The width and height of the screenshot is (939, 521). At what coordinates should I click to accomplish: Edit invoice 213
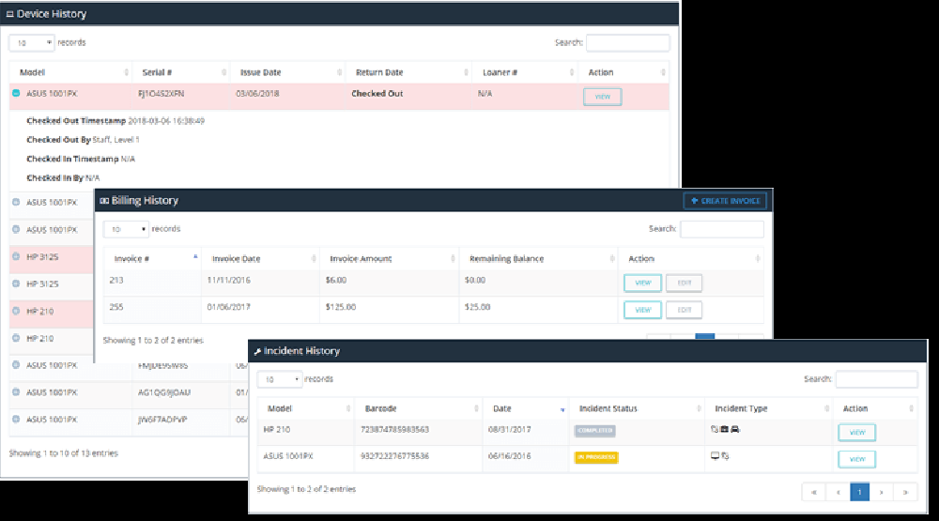pos(684,283)
